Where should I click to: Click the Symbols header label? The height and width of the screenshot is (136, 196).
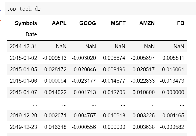pyautogui.click(x=26, y=23)
